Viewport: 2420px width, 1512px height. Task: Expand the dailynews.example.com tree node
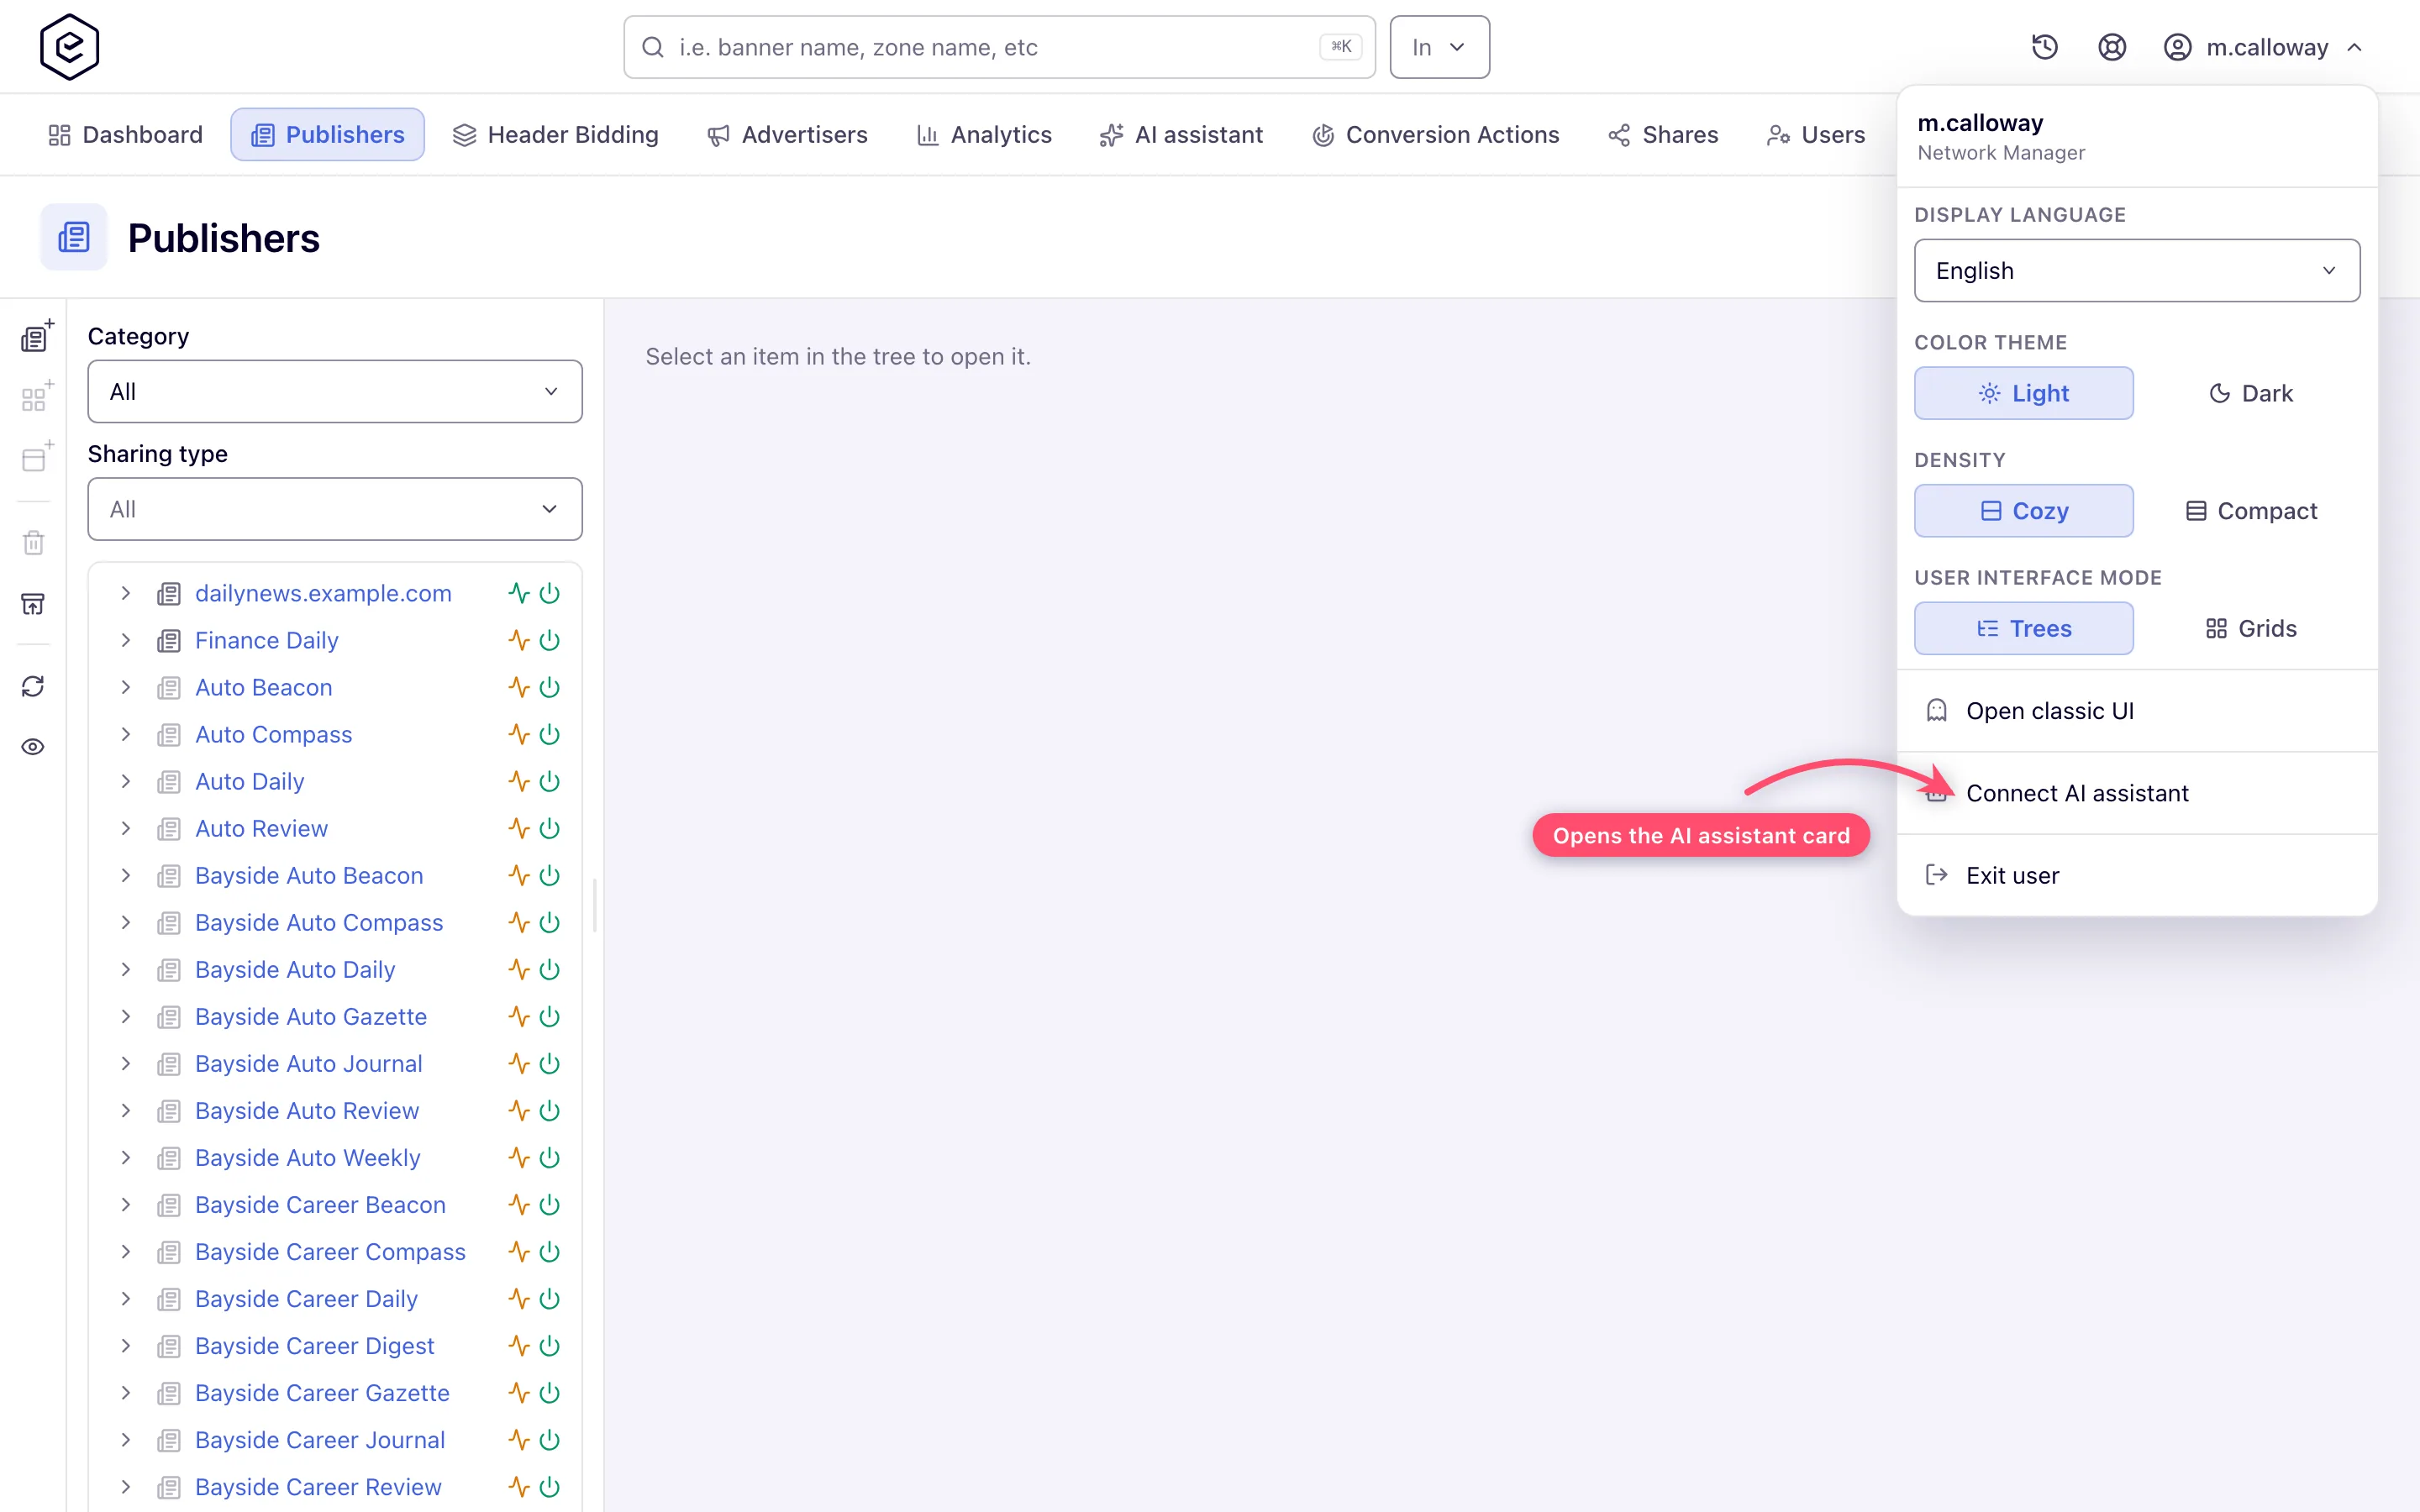126,593
